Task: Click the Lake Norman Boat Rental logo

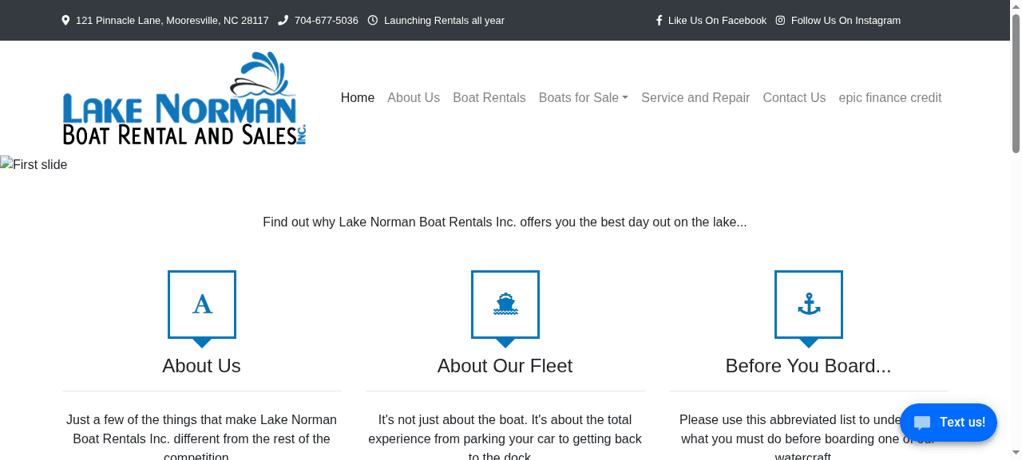Action: click(184, 98)
